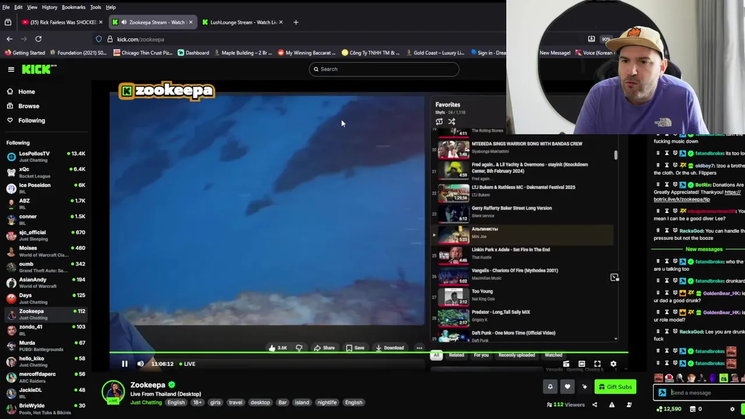Viewport: 745px width, 419px height.
Task: Open the Firefox File menu
Action: pyautogui.click(x=6, y=7)
